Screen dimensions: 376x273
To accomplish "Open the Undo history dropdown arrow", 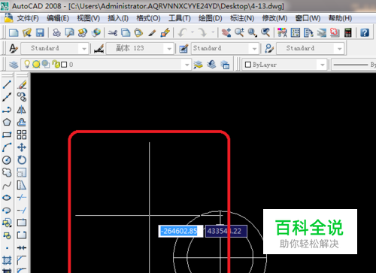I will point(193,32).
